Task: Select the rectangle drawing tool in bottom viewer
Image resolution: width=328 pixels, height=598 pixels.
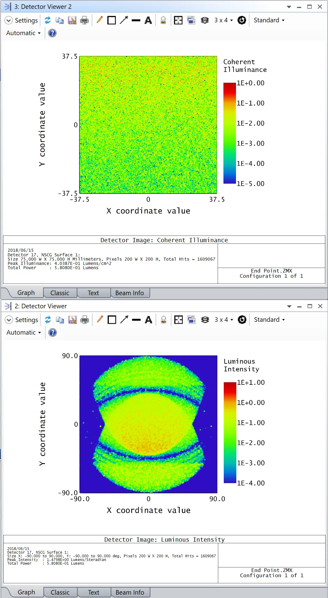Action: 112,320
